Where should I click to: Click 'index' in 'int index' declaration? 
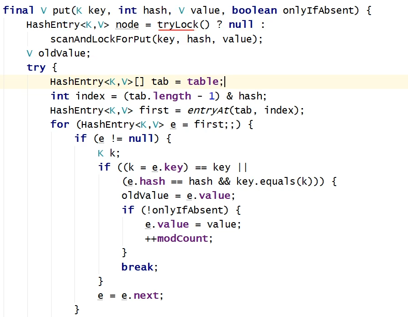pyautogui.click(x=90, y=96)
